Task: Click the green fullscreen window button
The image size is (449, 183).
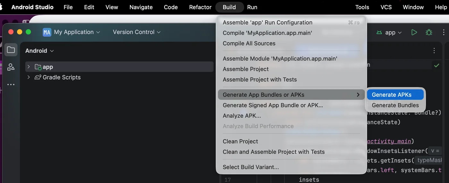Action: [28, 32]
